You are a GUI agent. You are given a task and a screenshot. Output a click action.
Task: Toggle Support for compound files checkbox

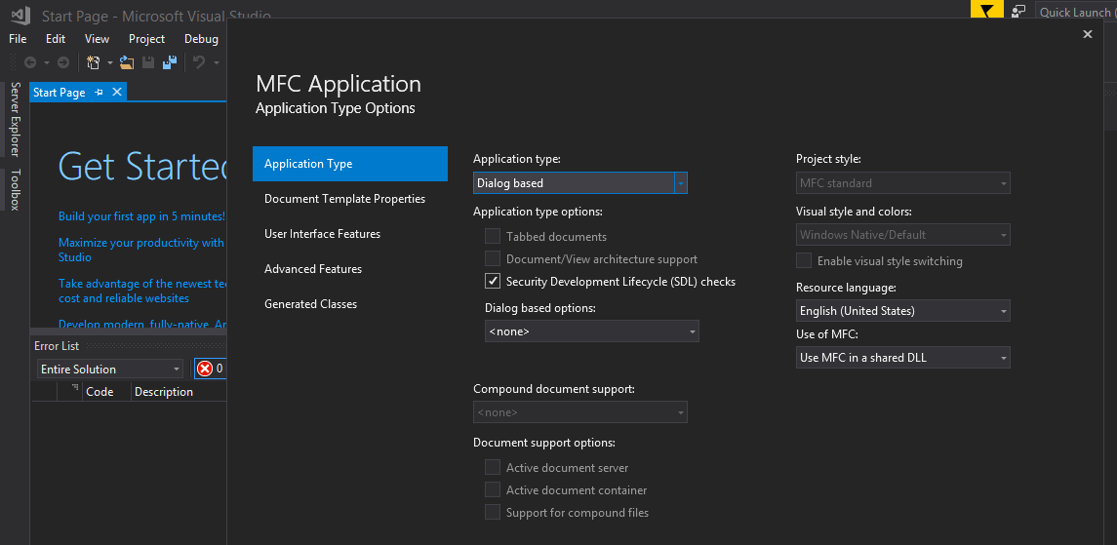493,512
